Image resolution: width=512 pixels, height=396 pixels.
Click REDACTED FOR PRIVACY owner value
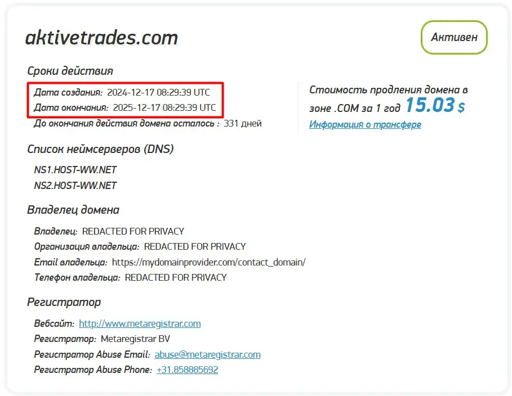(x=132, y=231)
